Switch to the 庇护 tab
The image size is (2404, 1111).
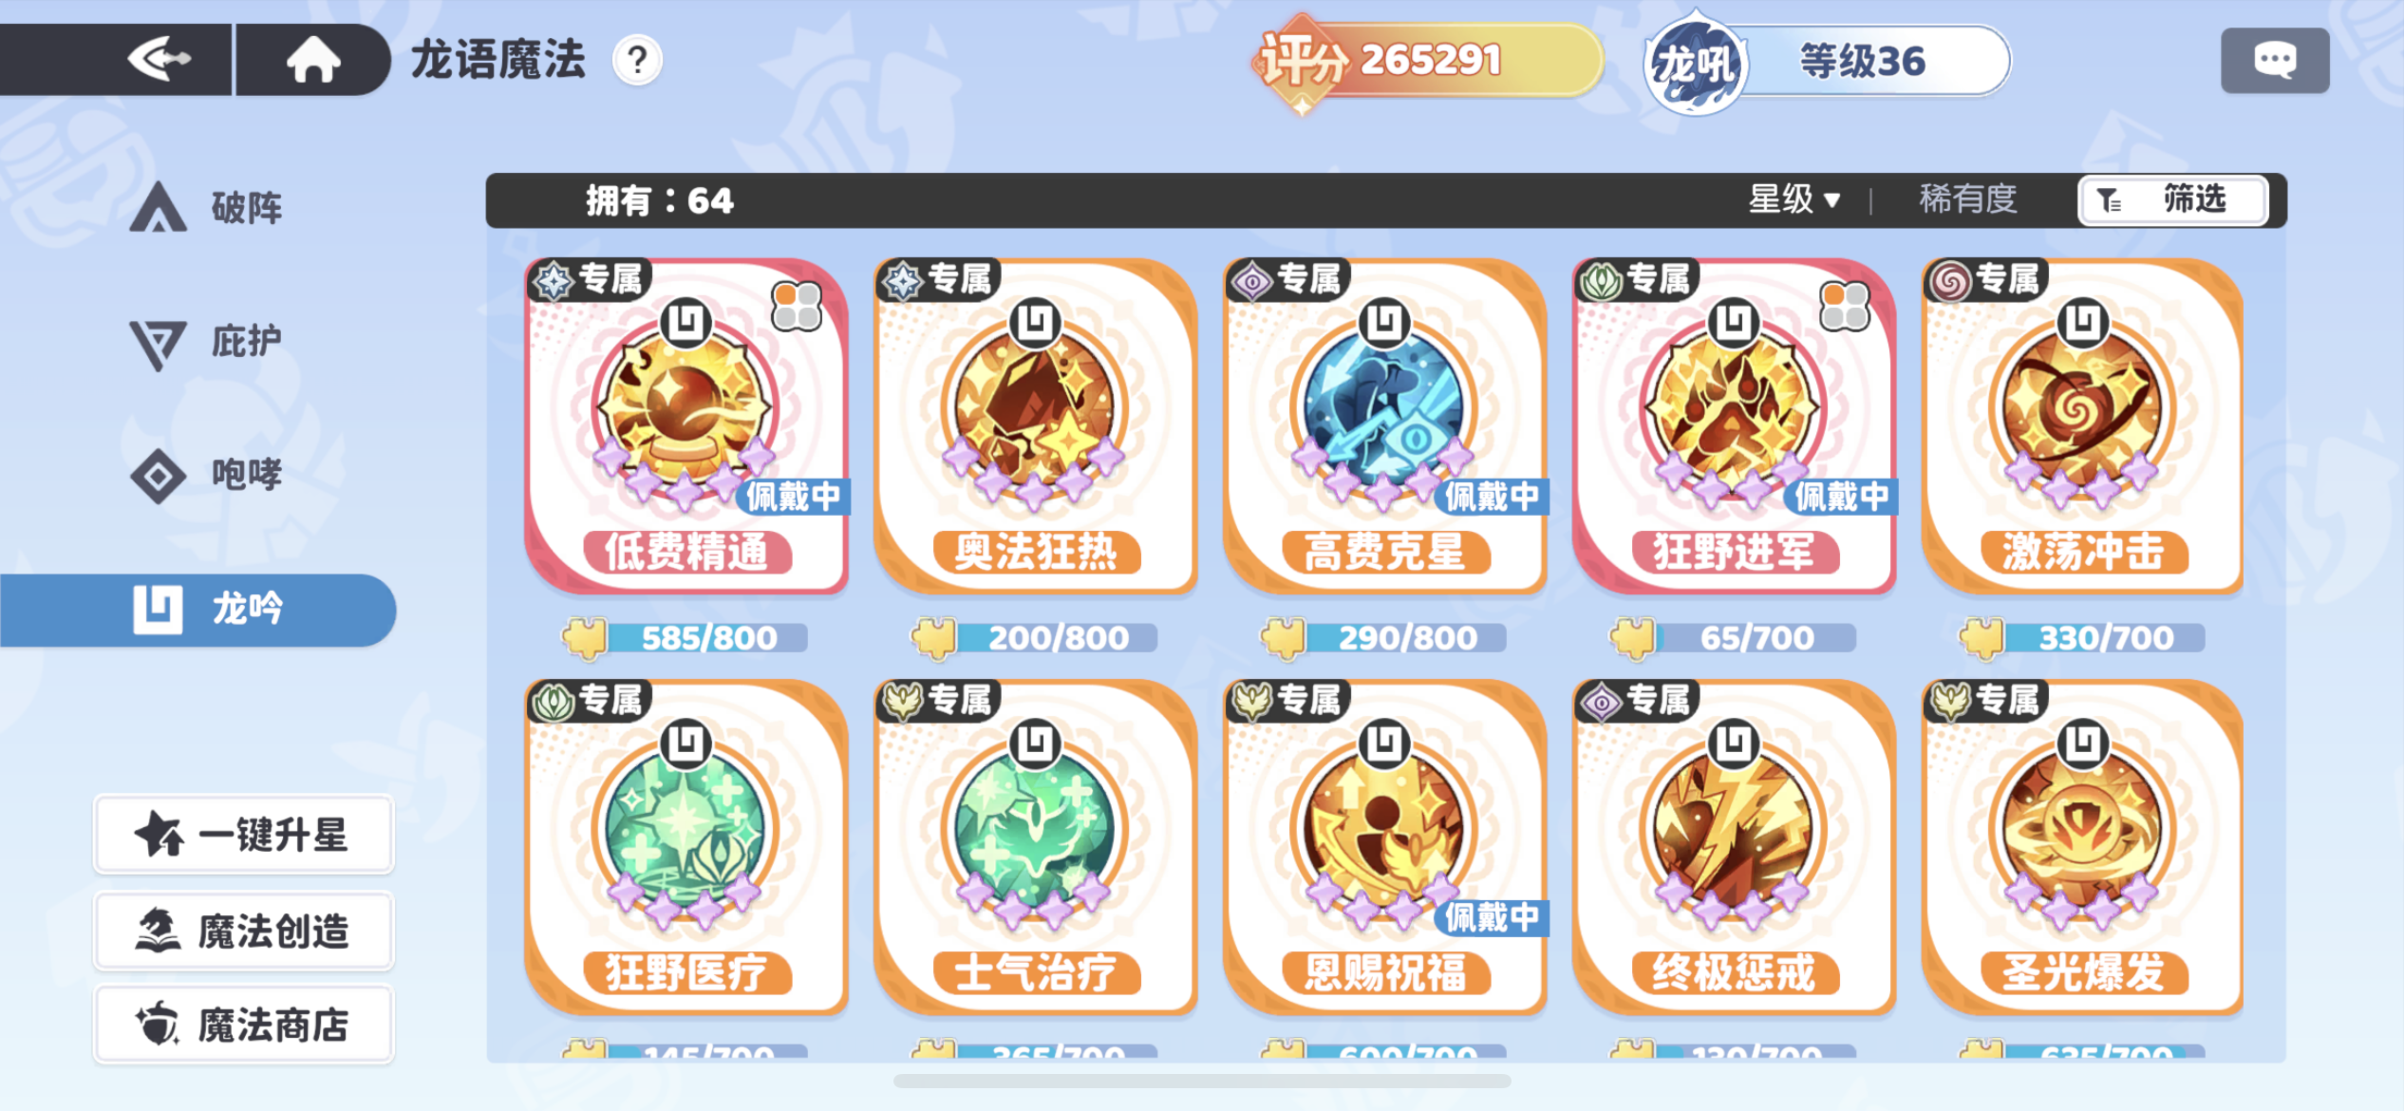coord(206,341)
